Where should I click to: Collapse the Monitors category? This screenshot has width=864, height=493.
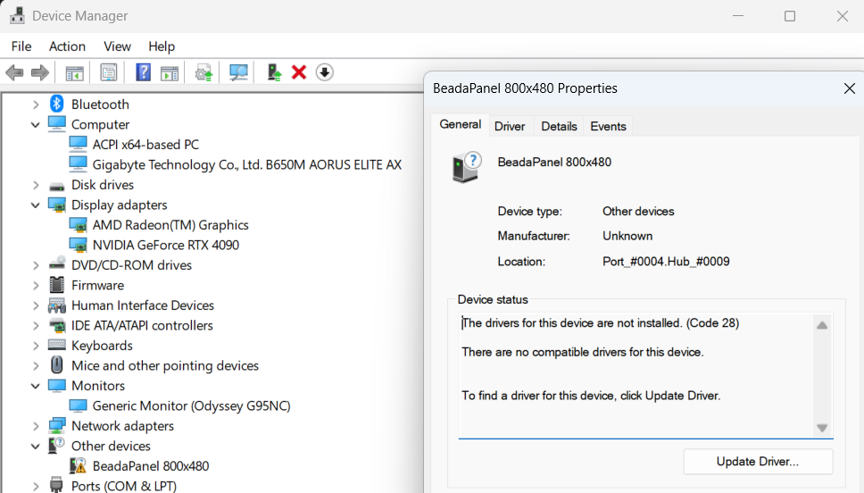pos(36,386)
